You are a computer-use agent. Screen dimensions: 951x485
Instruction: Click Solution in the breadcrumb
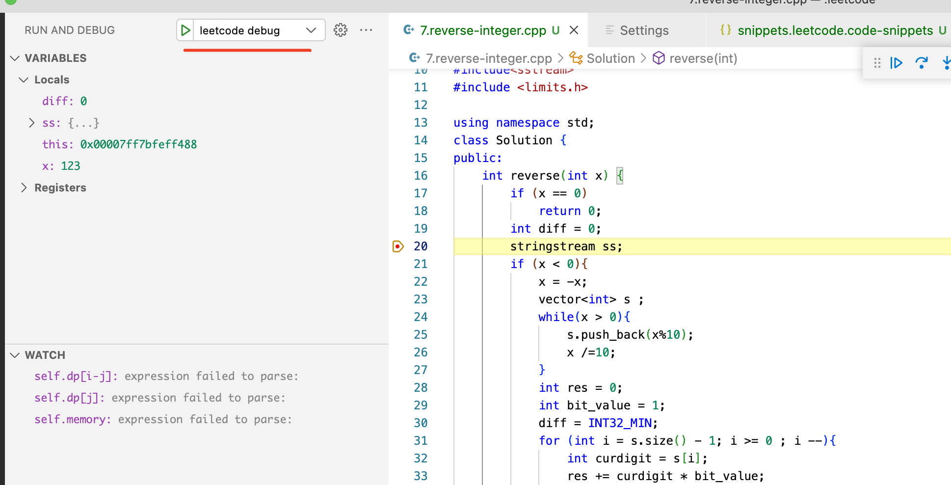point(611,58)
